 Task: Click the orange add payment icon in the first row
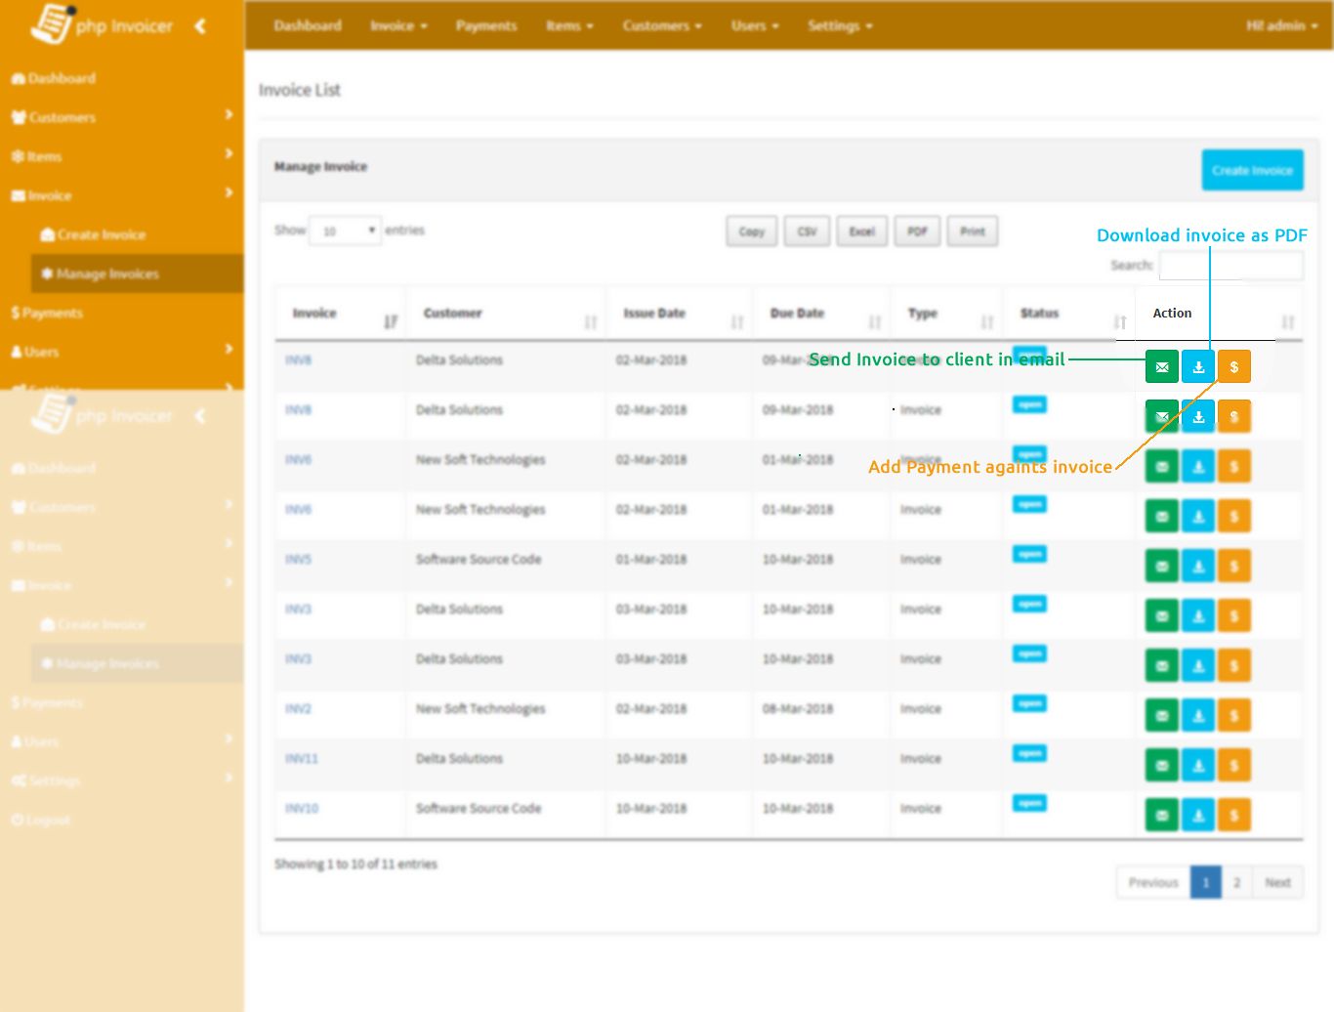[1233, 367]
